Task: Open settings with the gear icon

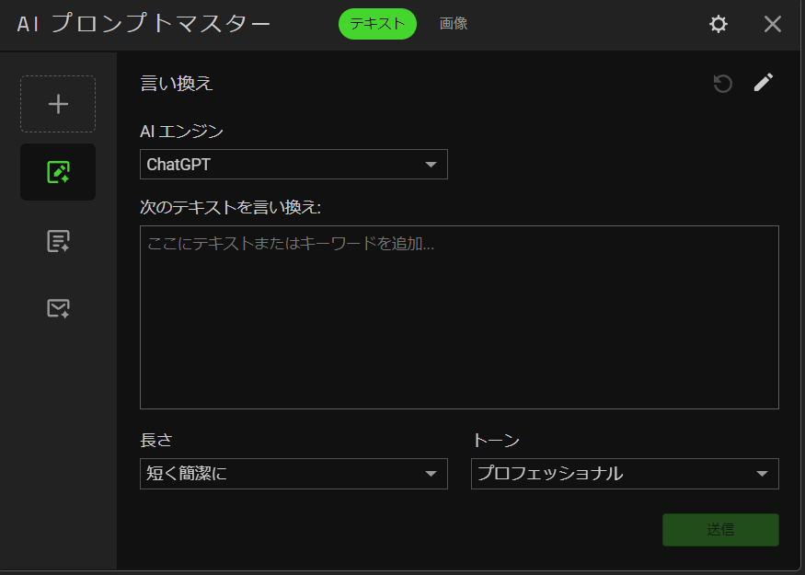Action: [x=719, y=24]
